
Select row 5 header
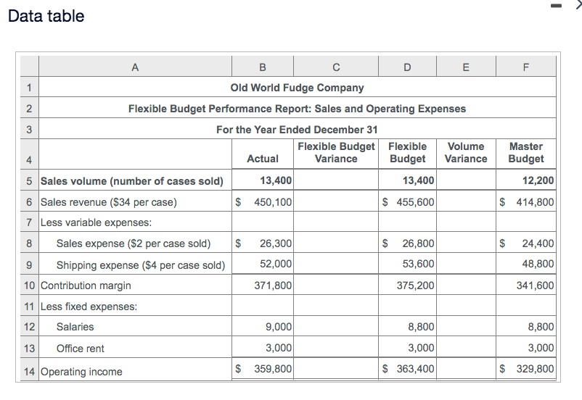(29, 181)
